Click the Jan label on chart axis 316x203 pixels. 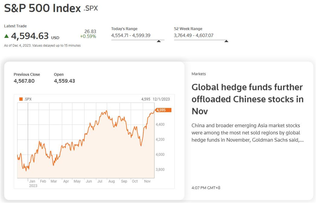tap(32, 181)
